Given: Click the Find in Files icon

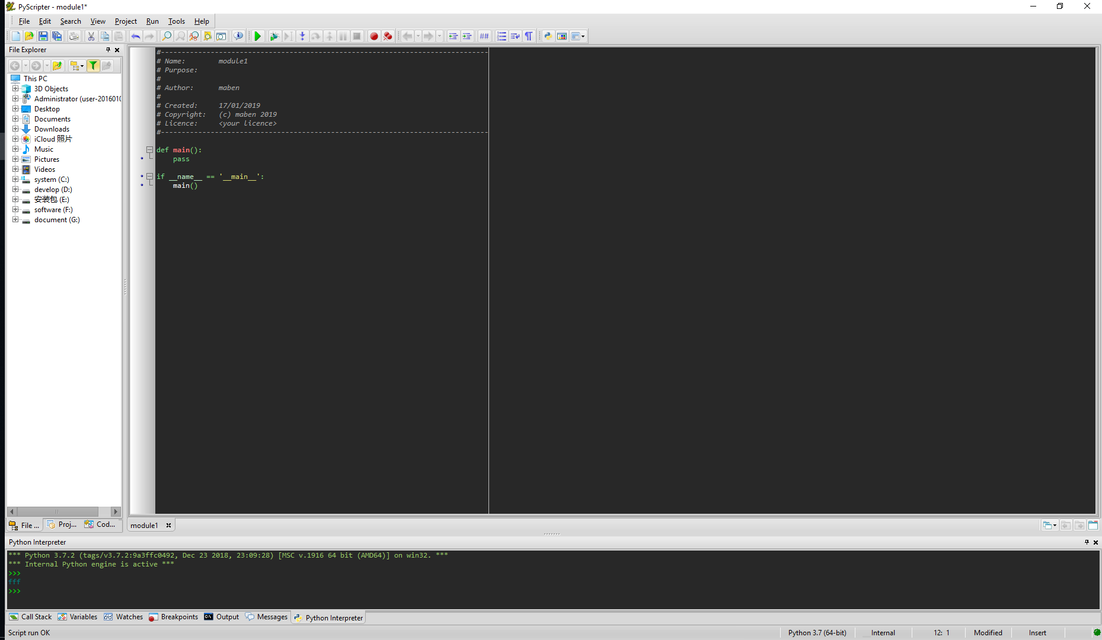Looking at the screenshot, I should click(207, 36).
